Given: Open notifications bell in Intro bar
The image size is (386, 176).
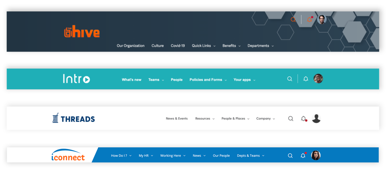Looking at the screenshot, I should [x=306, y=79].
